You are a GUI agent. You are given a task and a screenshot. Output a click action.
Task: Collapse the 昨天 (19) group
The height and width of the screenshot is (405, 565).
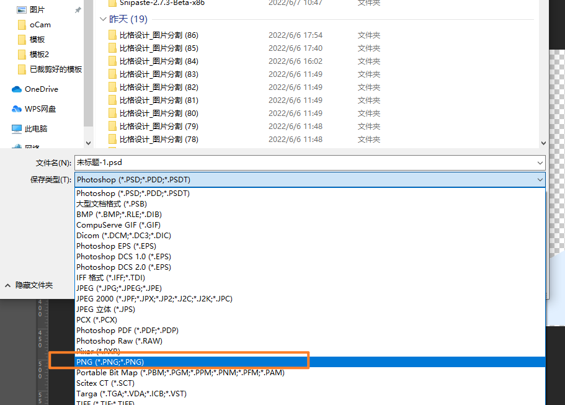coord(103,19)
